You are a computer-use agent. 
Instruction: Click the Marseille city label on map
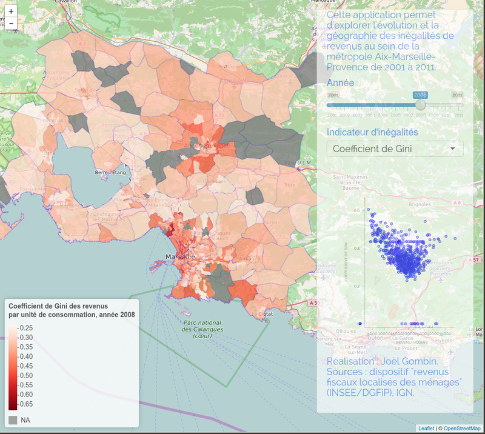coord(181,258)
